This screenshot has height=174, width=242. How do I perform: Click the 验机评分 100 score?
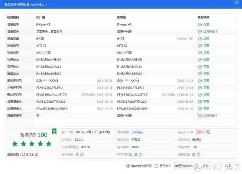click(x=34, y=135)
